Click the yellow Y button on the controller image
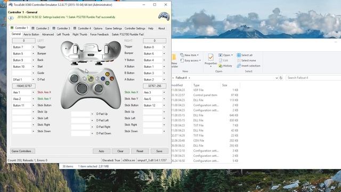Screen dimensions: 341x192 tap(107, 74)
